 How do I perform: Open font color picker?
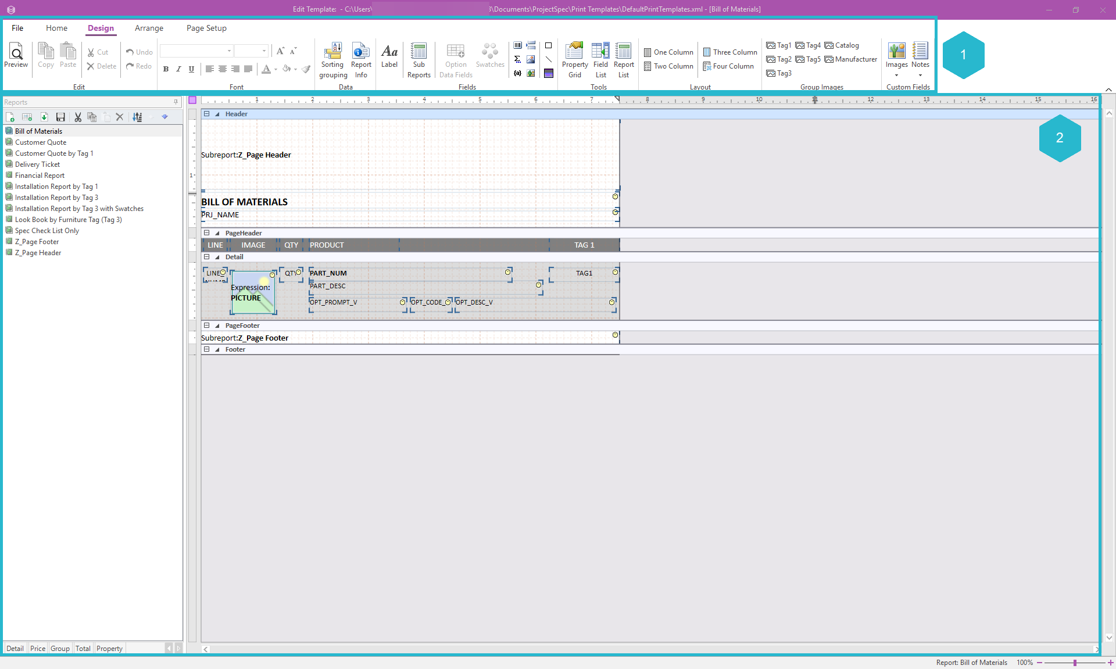276,69
